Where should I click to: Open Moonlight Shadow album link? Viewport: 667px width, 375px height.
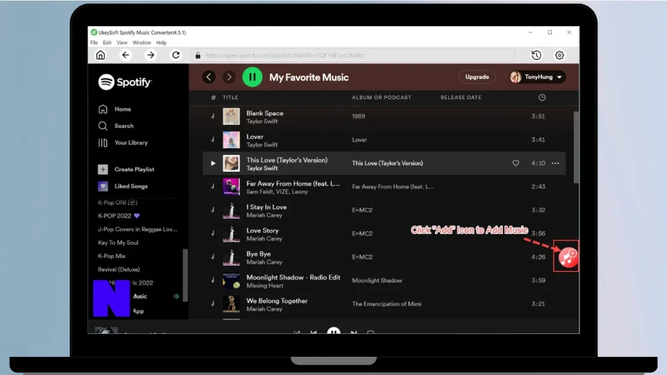click(x=377, y=281)
